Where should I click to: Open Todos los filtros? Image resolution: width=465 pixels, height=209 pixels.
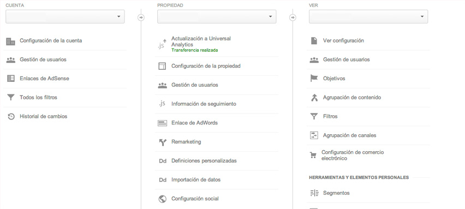(38, 98)
